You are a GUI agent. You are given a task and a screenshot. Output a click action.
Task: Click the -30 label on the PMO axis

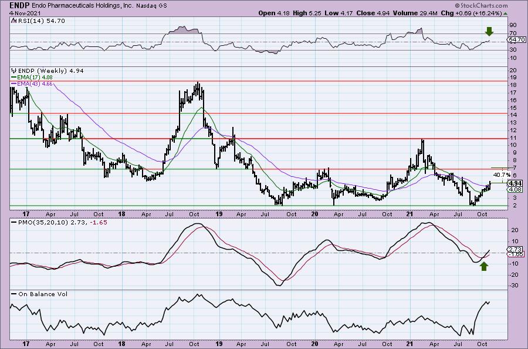point(513,286)
